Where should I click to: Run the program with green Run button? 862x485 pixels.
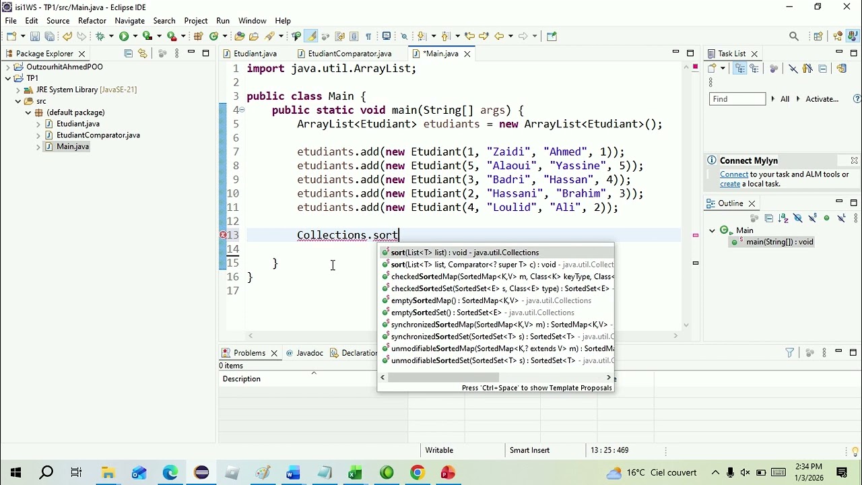[x=124, y=36]
